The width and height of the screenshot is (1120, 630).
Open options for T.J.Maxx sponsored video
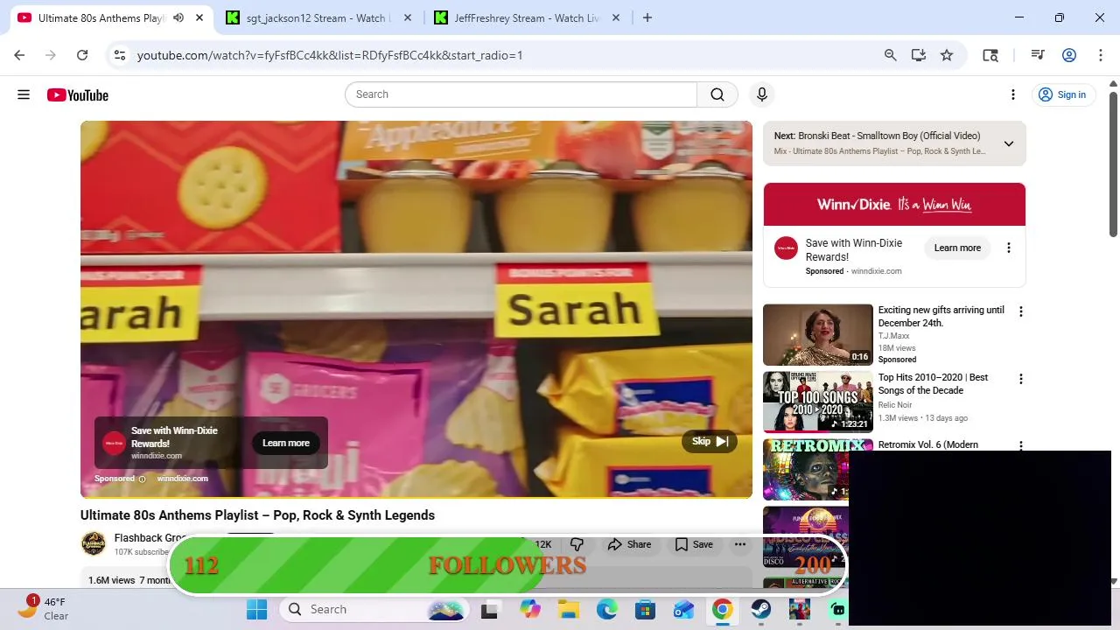(1020, 311)
